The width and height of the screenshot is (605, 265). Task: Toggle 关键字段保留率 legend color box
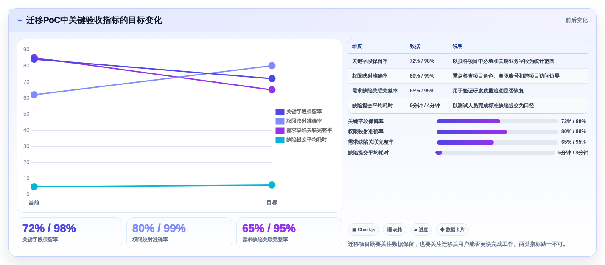coord(280,112)
